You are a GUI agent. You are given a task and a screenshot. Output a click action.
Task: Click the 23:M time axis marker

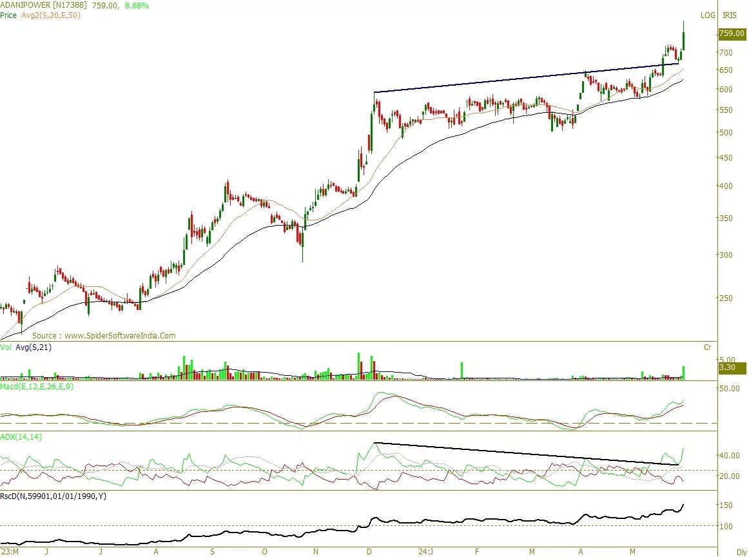click(10, 552)
